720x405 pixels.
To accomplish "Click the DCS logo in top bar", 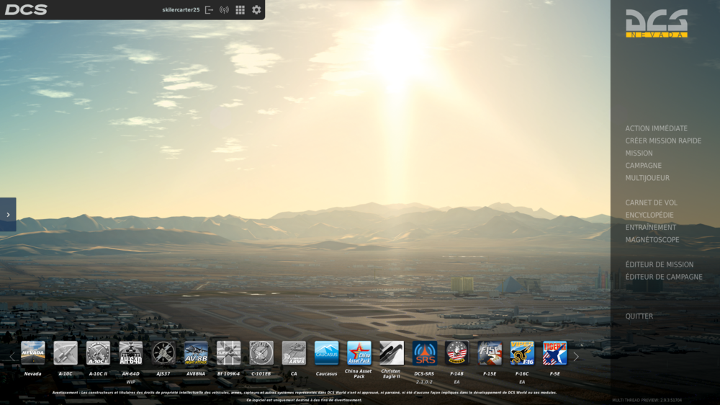I will coord(26,9).
